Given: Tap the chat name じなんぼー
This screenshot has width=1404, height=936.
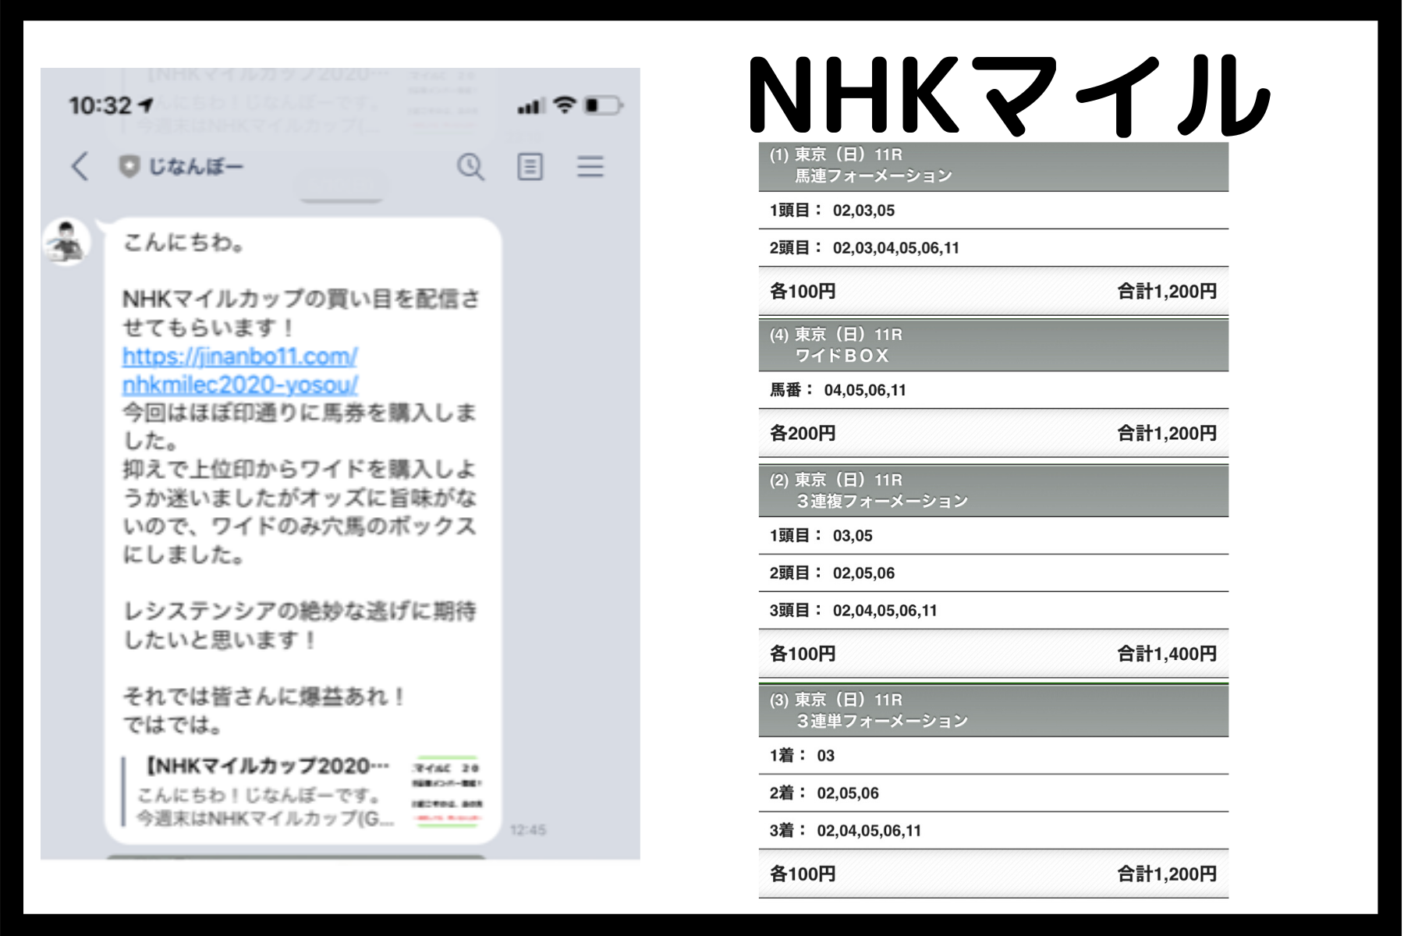Looking at the screenshot, I should pyautogui.click(x=196, y=166).
